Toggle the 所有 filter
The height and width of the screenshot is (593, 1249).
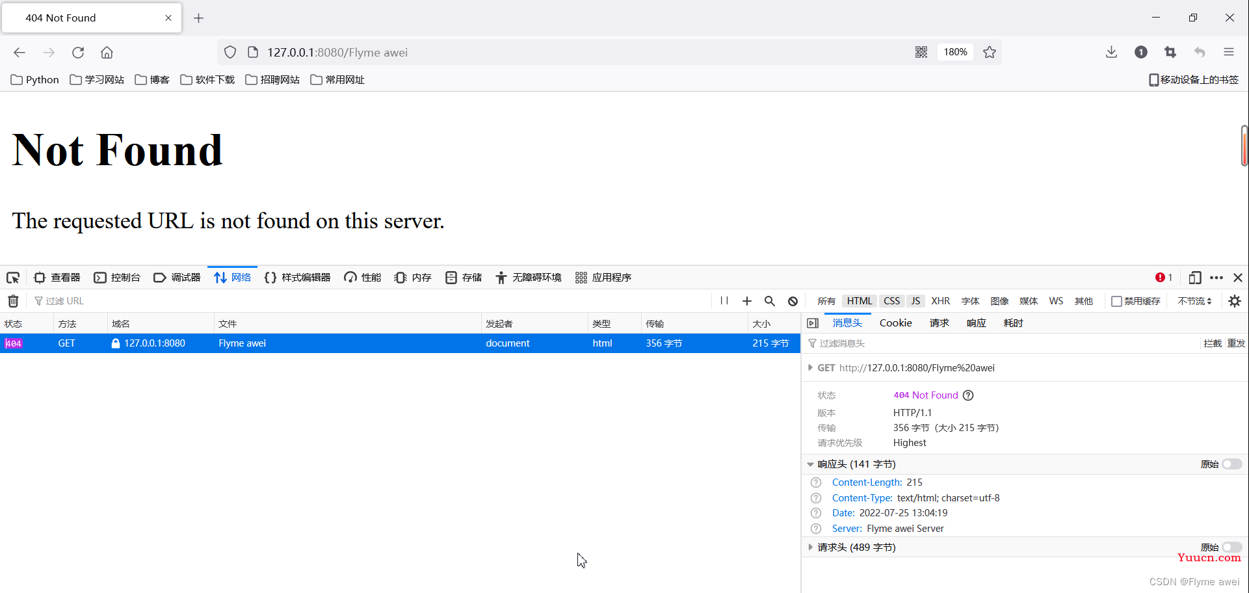826,301
